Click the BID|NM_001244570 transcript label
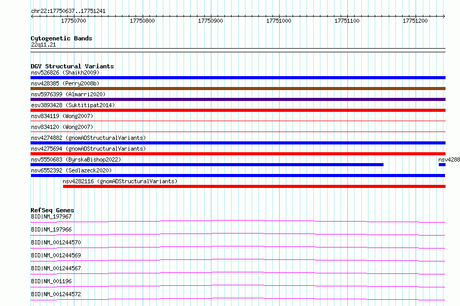Viewport: 460px width, 306px height. (x=56, y=242)
